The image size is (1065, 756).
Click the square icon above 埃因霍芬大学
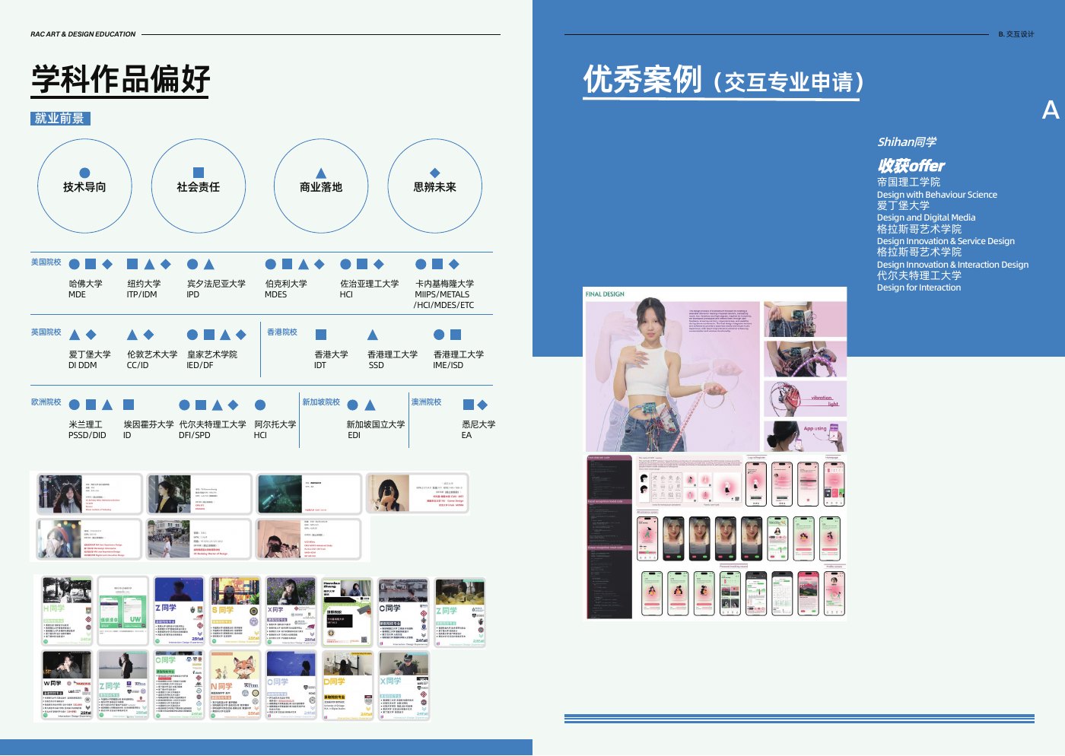(129, 405)
